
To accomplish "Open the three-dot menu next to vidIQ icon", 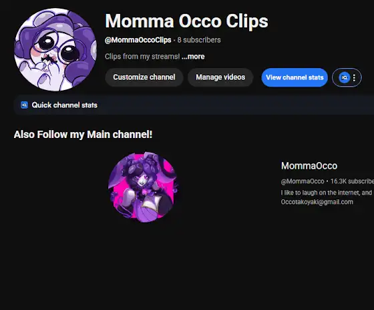I will click(x=354, y=77).
